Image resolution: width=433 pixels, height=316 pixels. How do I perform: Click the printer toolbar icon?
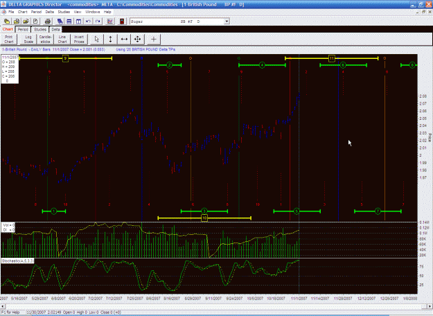[x=48, y=21]
